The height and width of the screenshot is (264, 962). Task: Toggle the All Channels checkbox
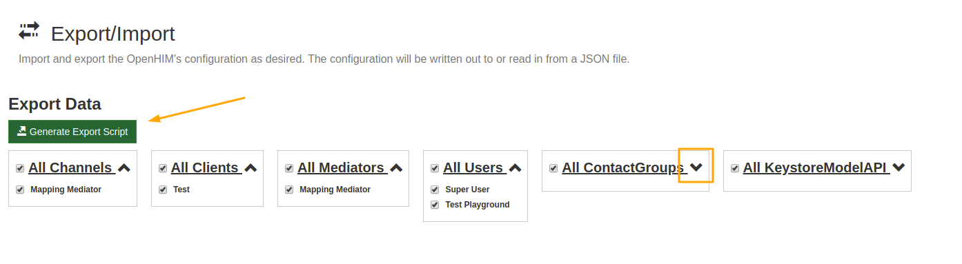[20, 168]
